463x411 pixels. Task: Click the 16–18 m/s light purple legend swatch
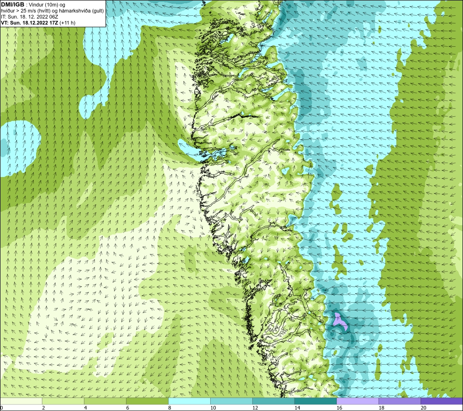point(357,401)
